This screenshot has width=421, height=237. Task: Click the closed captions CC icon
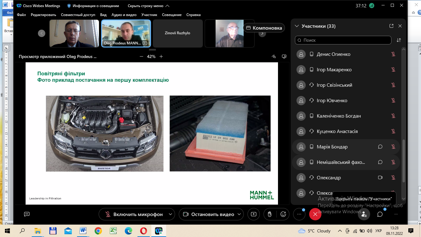27,214
